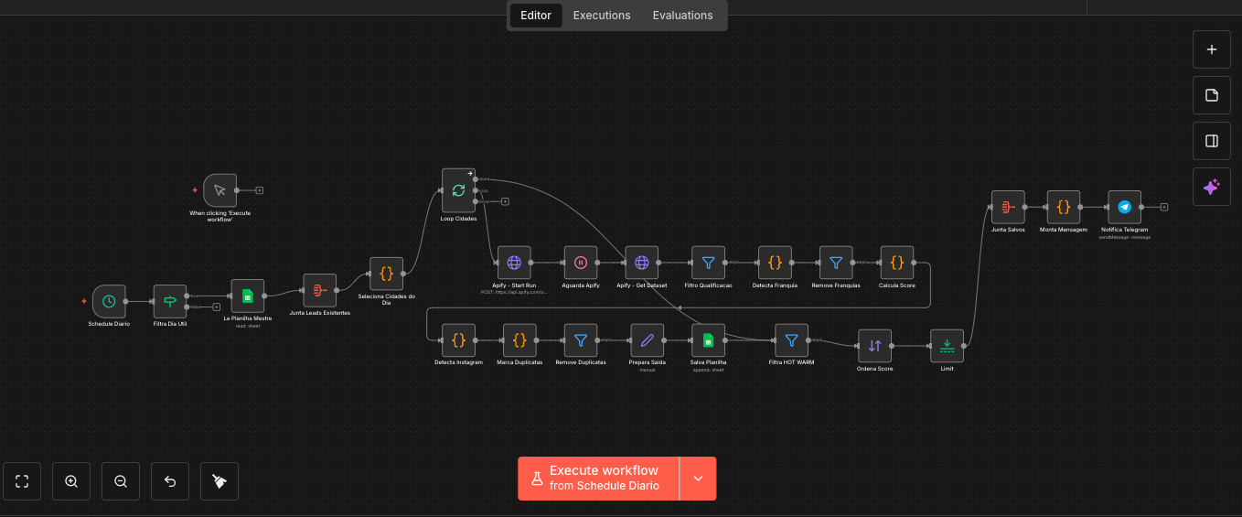
Task: Switch to the Executions tab
Action: (602, 16)
